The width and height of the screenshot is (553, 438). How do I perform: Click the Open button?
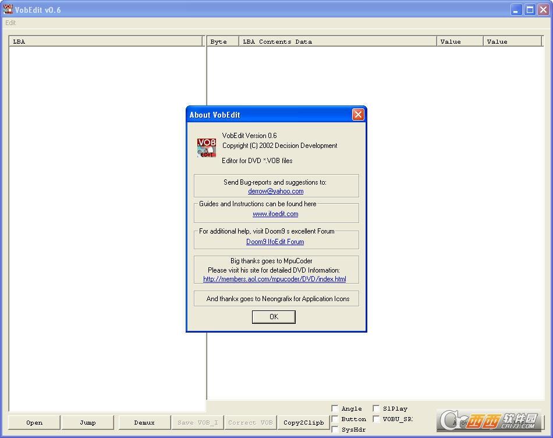(34, 422)
